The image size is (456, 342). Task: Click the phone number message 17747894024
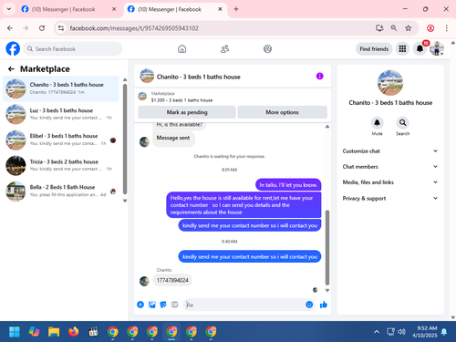coord(172,280)
